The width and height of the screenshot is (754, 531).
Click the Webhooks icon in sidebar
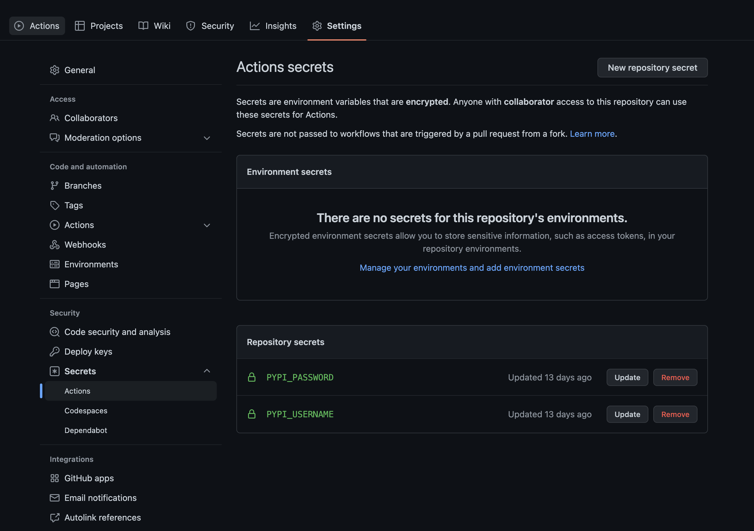coord(55,245)
